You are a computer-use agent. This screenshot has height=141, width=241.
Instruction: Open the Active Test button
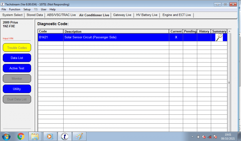17,68
